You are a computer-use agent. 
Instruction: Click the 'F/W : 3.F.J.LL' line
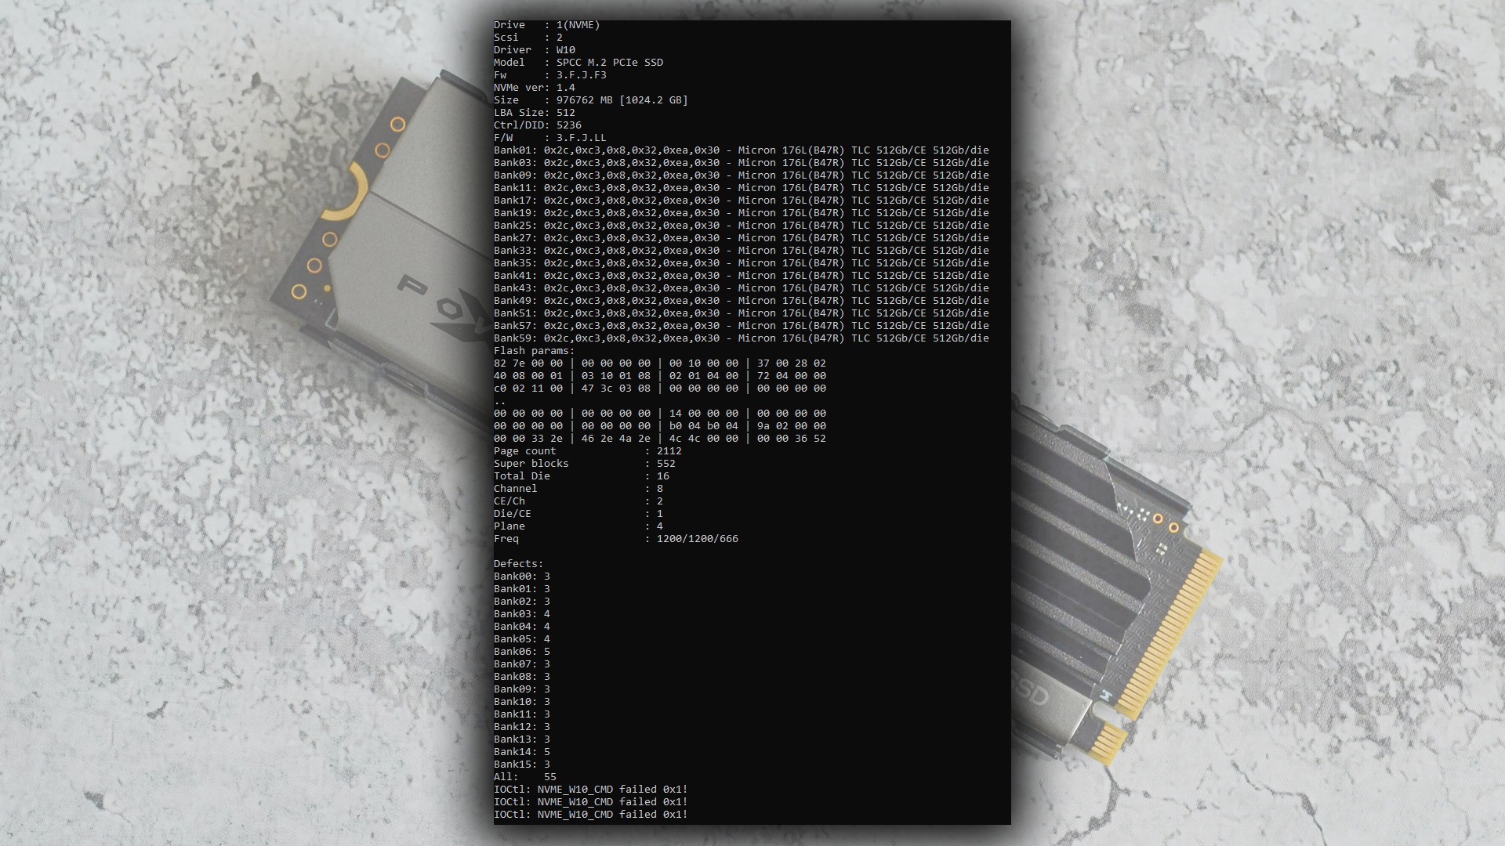[x=549, y=138]
